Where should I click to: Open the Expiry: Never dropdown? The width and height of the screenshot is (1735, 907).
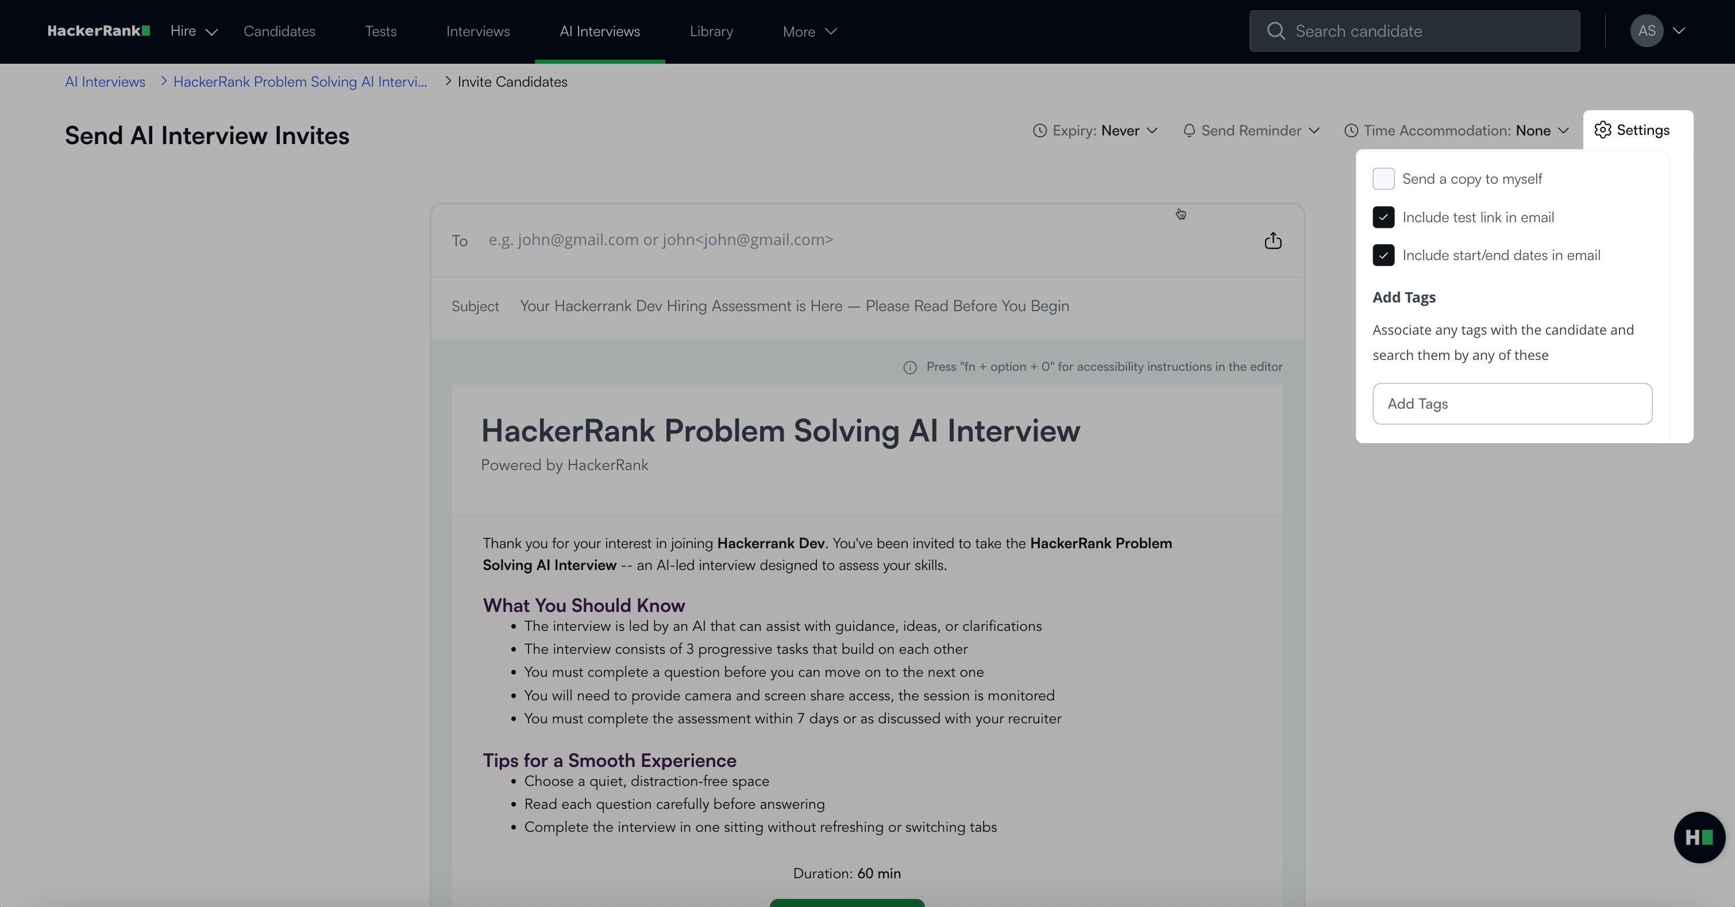[1095, 130]
